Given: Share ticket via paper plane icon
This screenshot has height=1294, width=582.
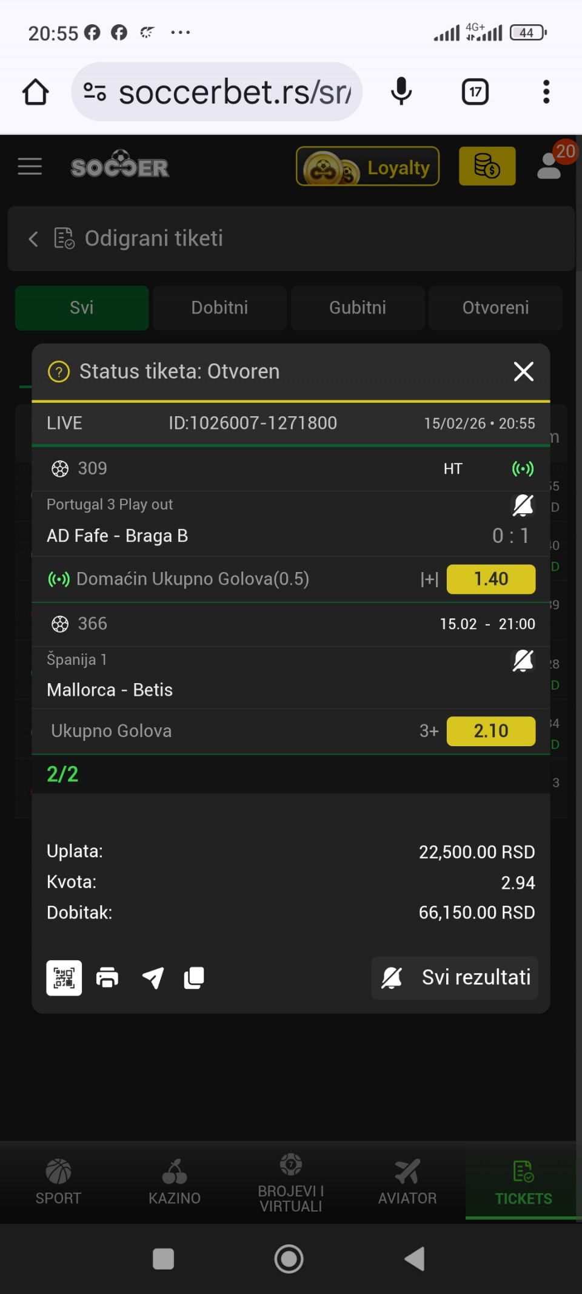Looking at the screenshot, I should (153, 977).
